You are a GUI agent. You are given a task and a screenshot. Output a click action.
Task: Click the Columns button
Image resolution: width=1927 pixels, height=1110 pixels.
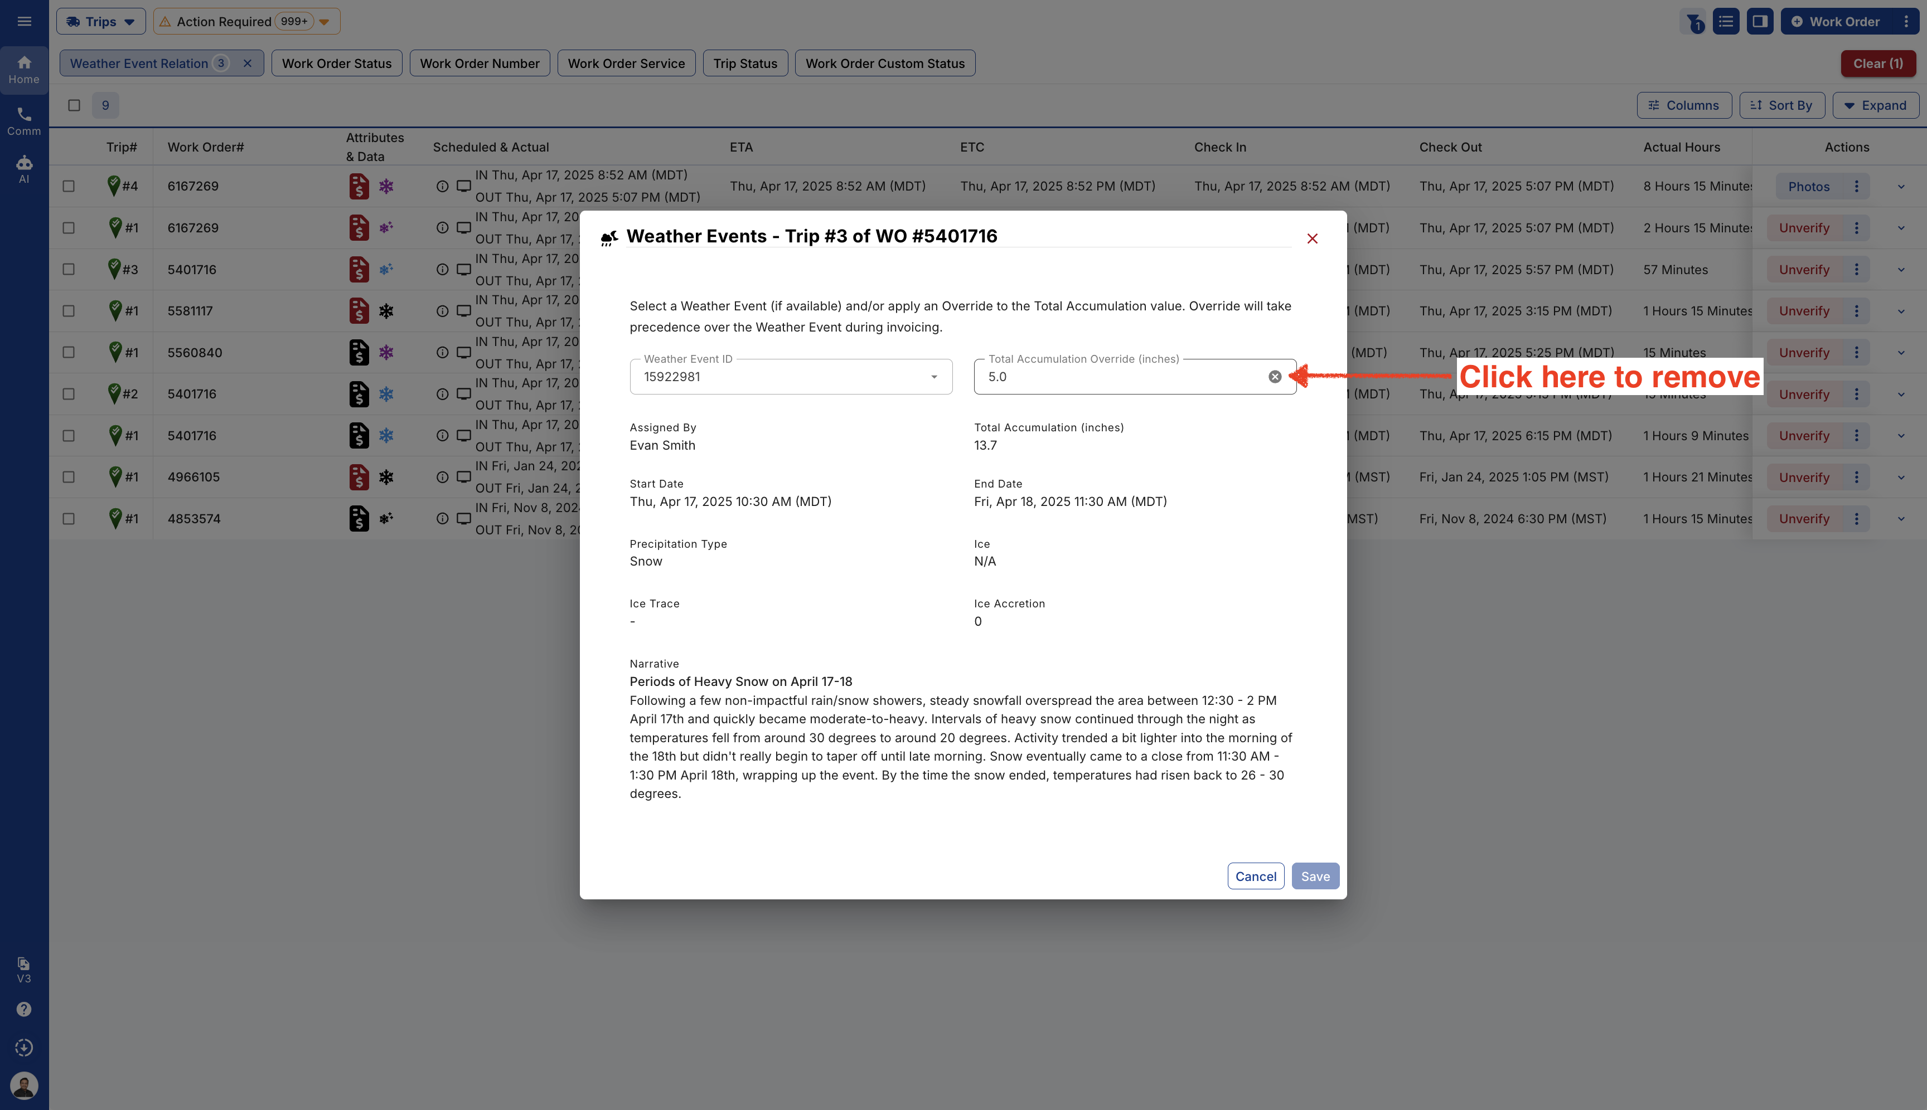[1684, 105]
